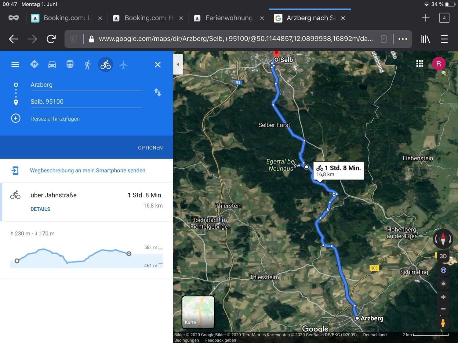Zoom out on the map
The width and height of the screenshot is (458, 343).
point(443,309)
